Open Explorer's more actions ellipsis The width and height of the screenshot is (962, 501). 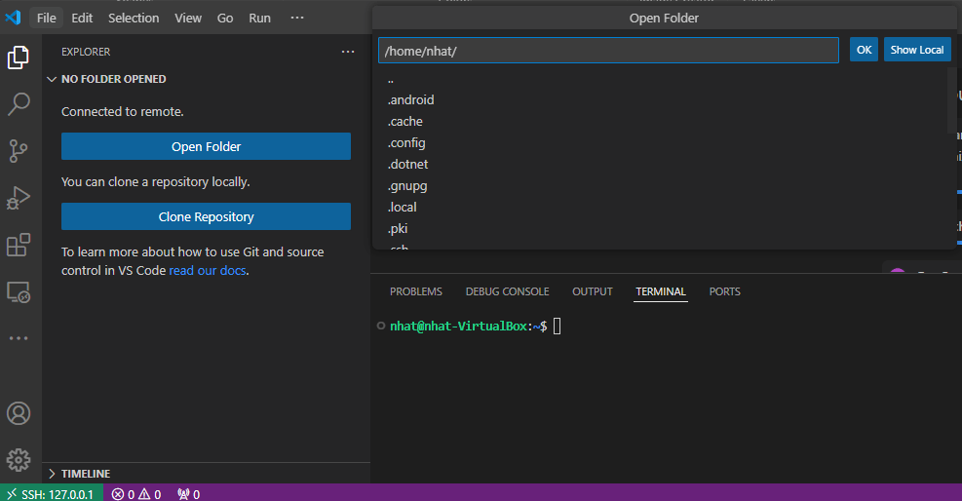click(x=348, y=52)
